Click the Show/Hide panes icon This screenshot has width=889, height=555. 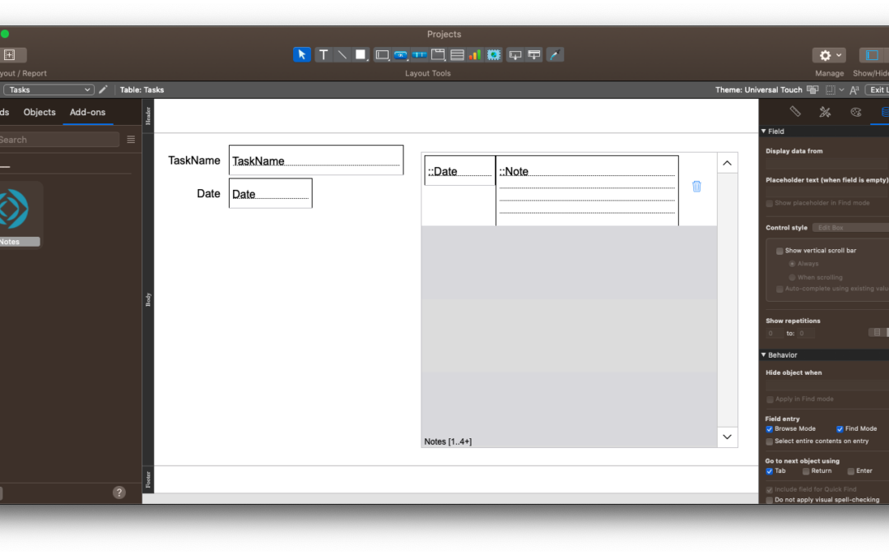click(873, 55)
